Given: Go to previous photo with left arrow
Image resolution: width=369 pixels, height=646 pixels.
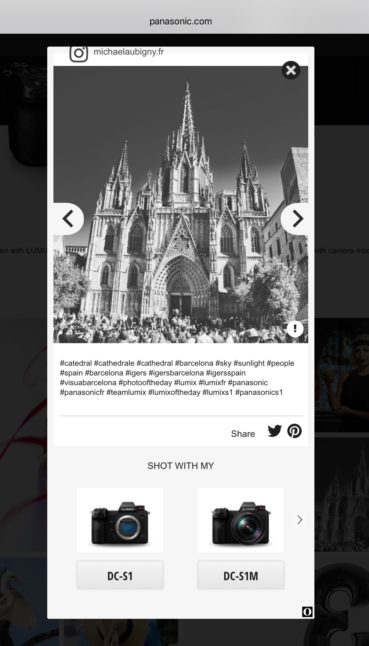Looking at the screenshot, I should click(69, 219).
